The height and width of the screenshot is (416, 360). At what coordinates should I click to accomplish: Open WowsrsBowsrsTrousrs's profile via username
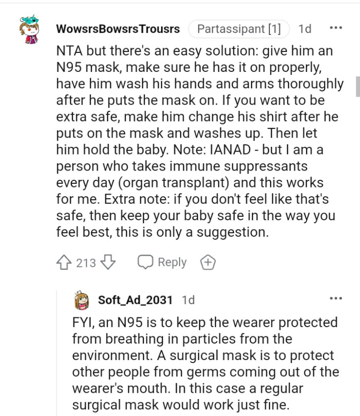[x=118, y=29]
